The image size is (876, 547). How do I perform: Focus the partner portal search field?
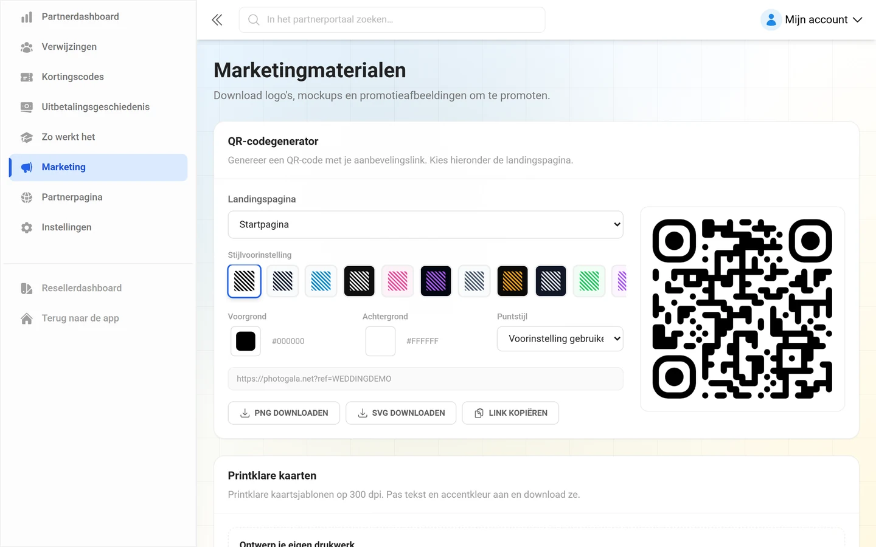(392, 20)
